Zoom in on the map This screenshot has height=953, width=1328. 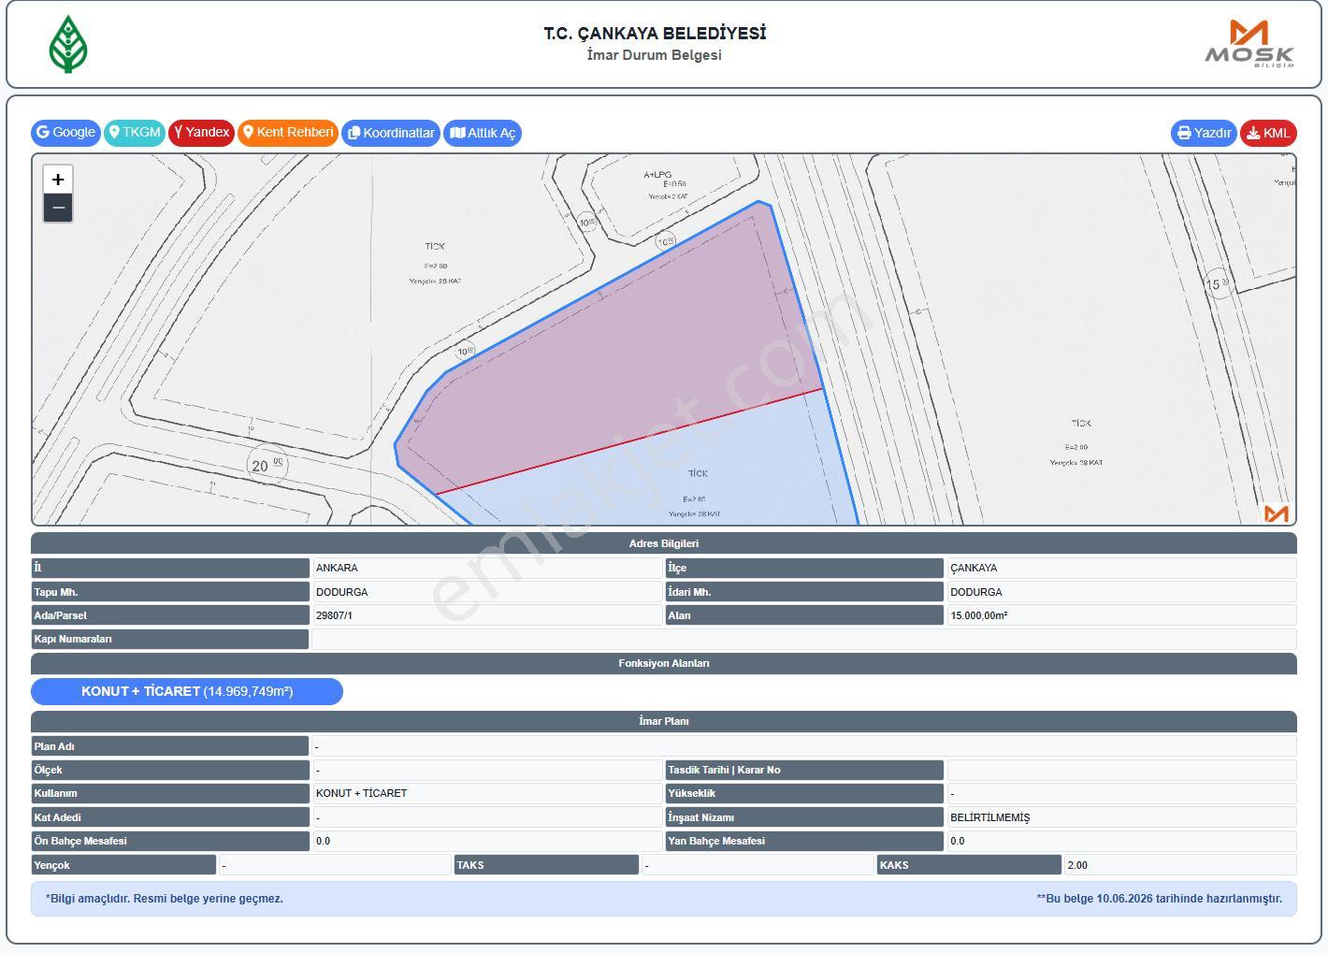point(58,179)
